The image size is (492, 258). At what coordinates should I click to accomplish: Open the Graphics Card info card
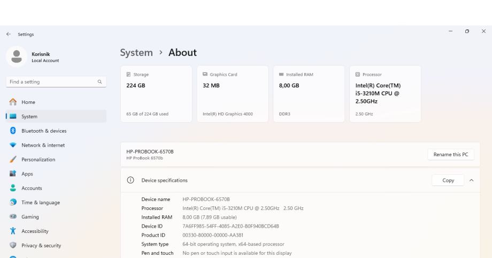(233, 94)
